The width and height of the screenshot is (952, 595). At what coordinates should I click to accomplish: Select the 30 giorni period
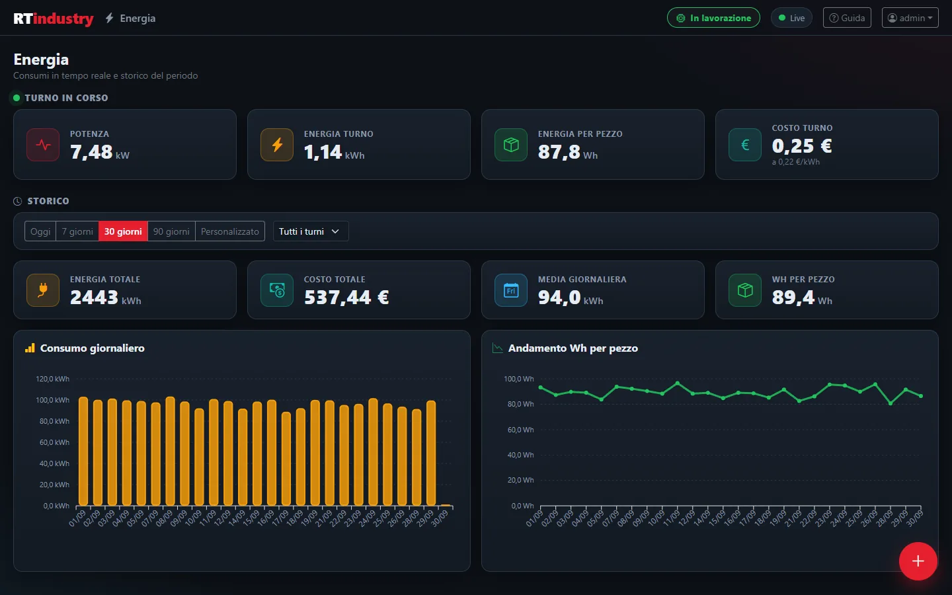123,231
